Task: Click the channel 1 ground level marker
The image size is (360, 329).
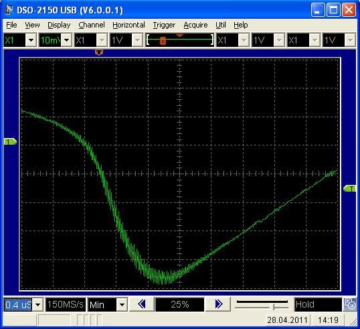Action: pos(10,141)
